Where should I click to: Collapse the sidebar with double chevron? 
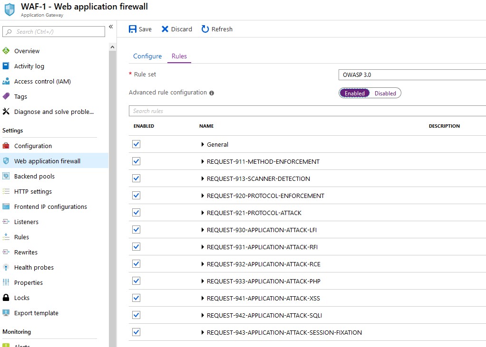click(111, 27)
